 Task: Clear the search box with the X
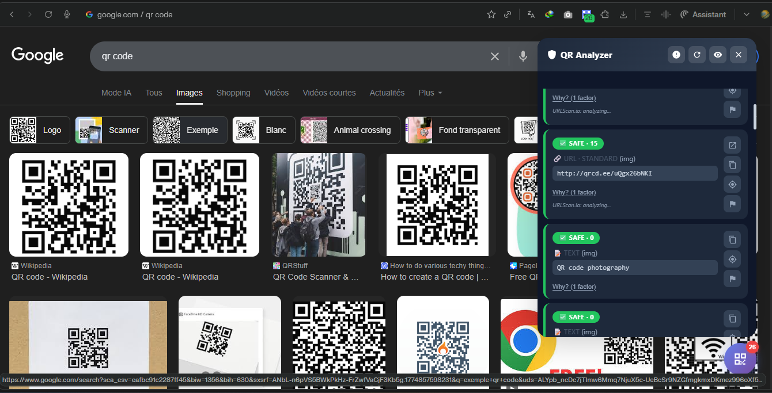click(x=495, y=56)
